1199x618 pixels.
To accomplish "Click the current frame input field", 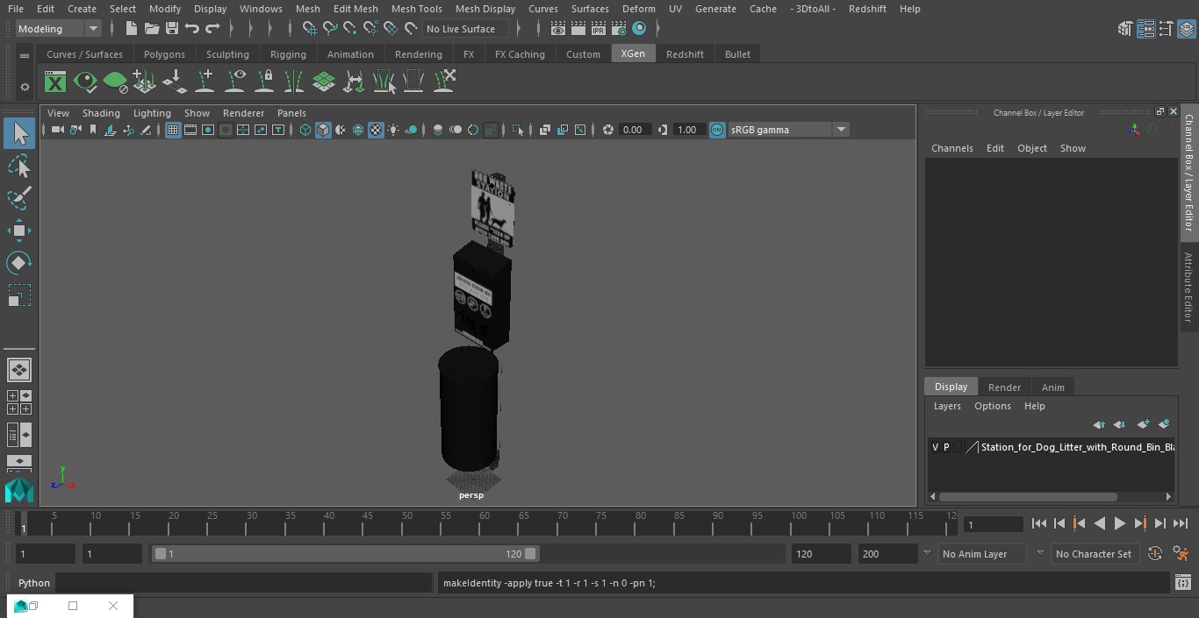I will pyautogui.click(x=994, y=524).
